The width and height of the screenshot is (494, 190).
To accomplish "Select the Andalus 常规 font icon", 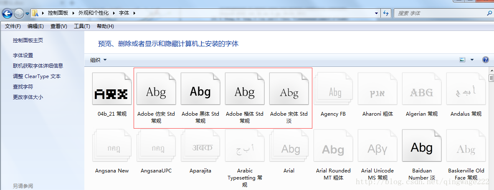I will (466, 89).
